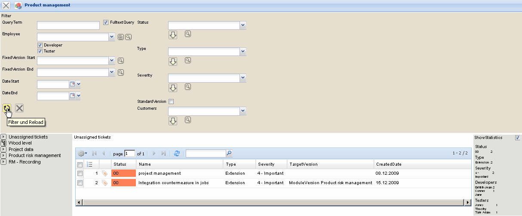The image size is (522, 216).
Task: Toggle the FulltextQuery checkbox
Action: click(106, 22)
